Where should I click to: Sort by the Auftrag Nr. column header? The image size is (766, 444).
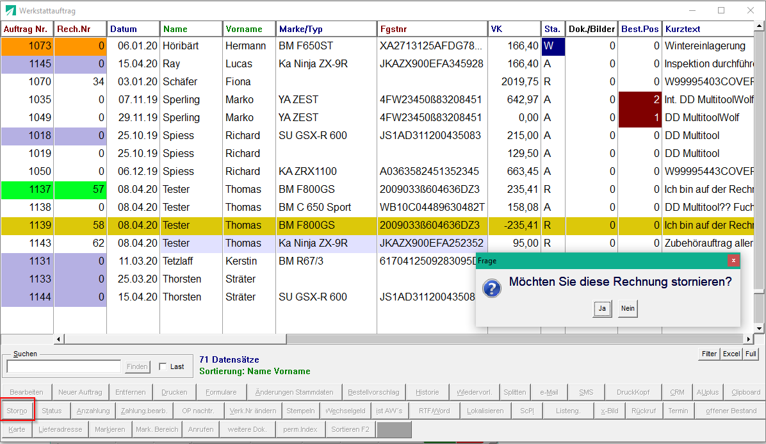[x=27, y=29]
